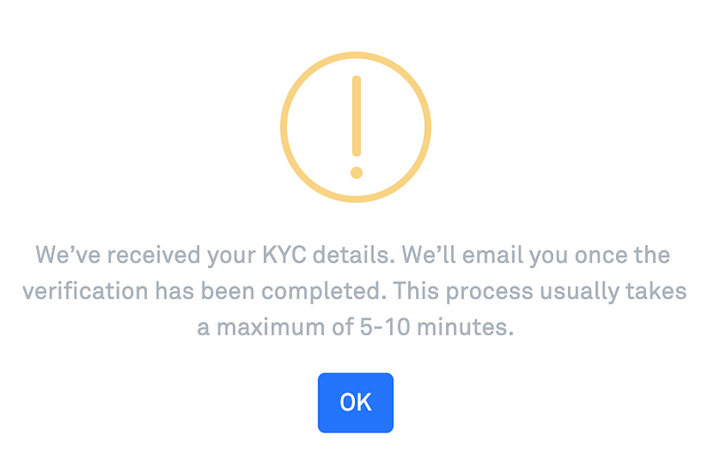Click the vertical bar of exclamation mark
Image resolution: width=708 pixels, height=452 pixels.
coord(357,116)
